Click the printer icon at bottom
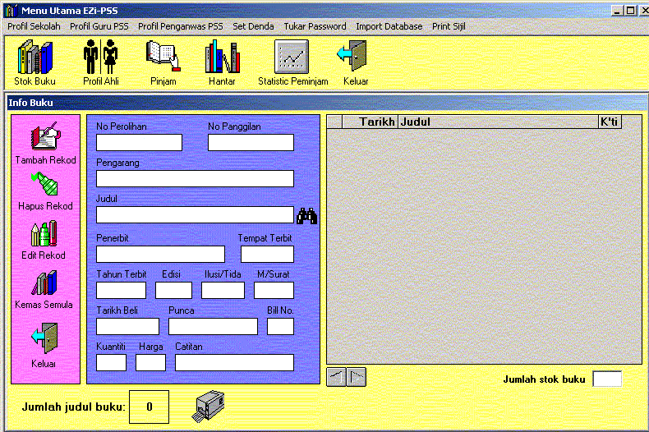The width and height of the screenshot is (649, 432). [x=209, y=406]
